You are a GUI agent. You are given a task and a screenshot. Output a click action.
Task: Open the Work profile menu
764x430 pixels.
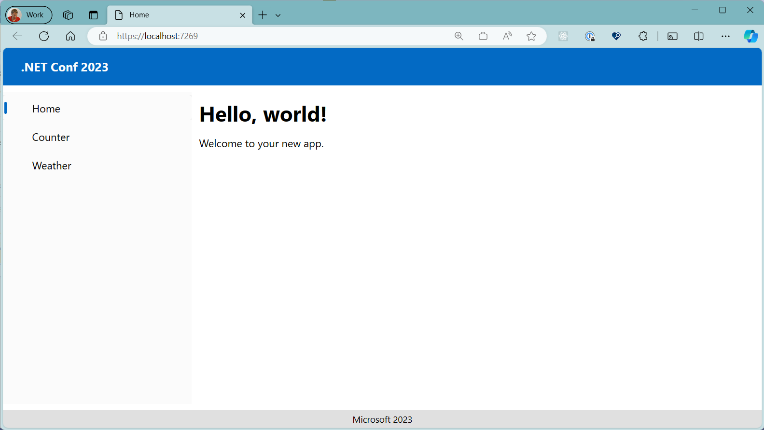click(x=28, y=15)
